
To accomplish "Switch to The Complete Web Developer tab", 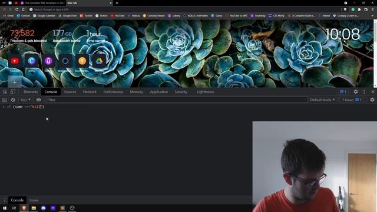I will 42,3.
